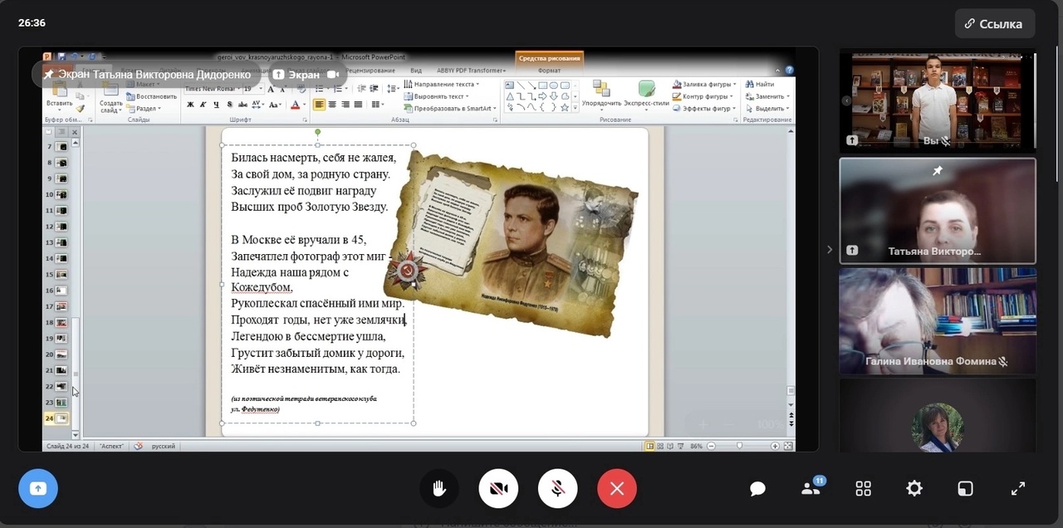Open Эффекты фигур effects dropdown

click(x=704, y=109)
